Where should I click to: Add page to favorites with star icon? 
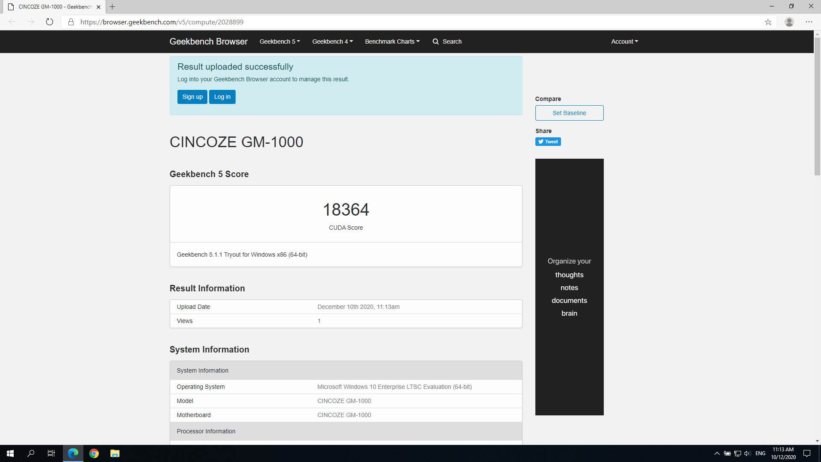[768, 22]
